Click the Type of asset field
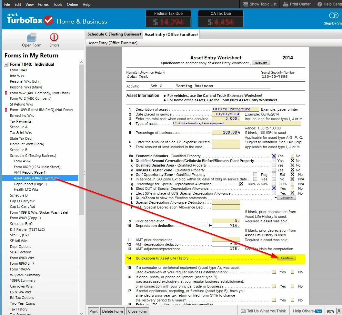This screenshot has width=342, height=315. point(236,123)
